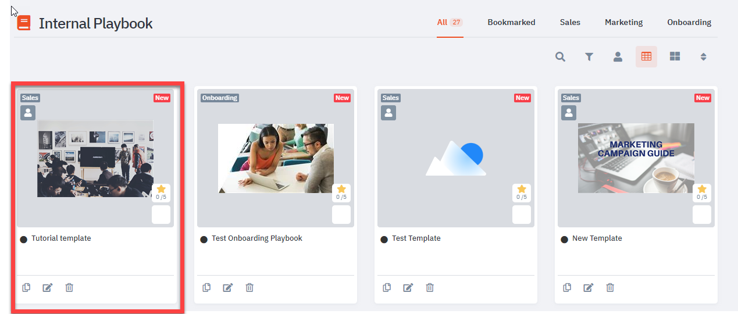Toggle the bookmark box on Test Onboarding Playbook
This screenshot has width=738, height=314.
click(x=341, y=215)
